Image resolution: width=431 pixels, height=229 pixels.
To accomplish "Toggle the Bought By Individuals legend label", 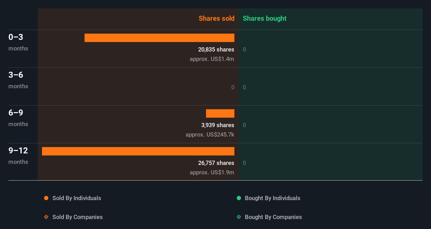I will [272, 198].
